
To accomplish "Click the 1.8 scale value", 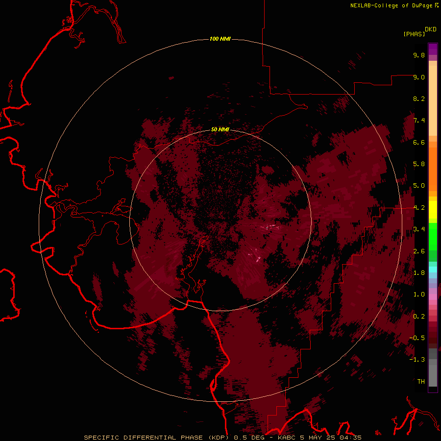I will click(419, 273).
